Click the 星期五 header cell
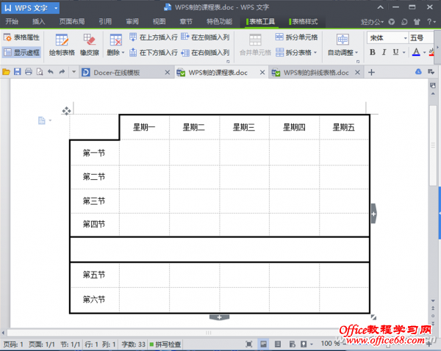The image size is (441, 351). tap(344, 127)
